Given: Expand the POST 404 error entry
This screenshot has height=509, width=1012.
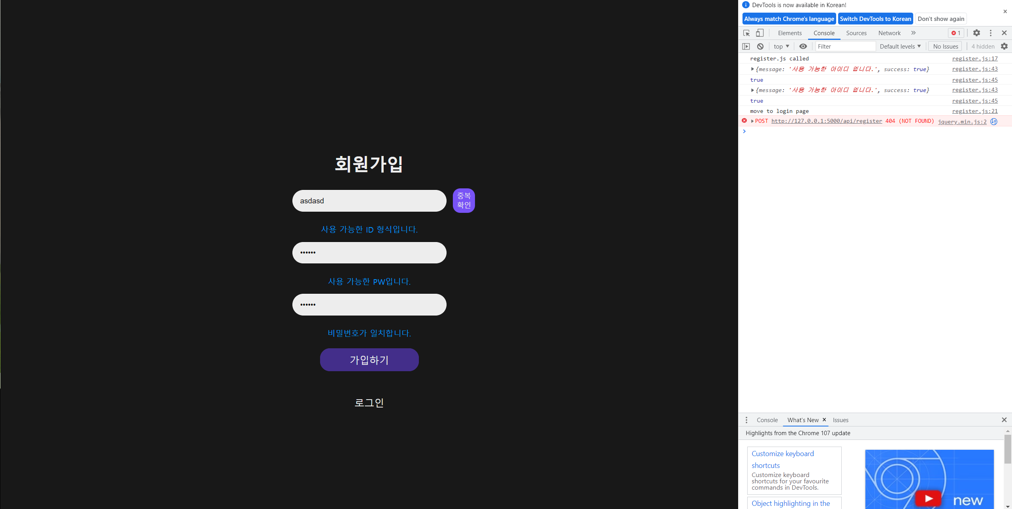Looking at the screenshot, I should click(x=752, y=121).
